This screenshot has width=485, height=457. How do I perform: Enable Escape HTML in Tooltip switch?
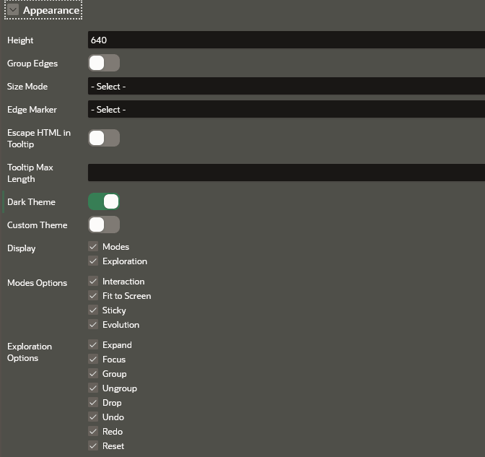click(104, 138)
